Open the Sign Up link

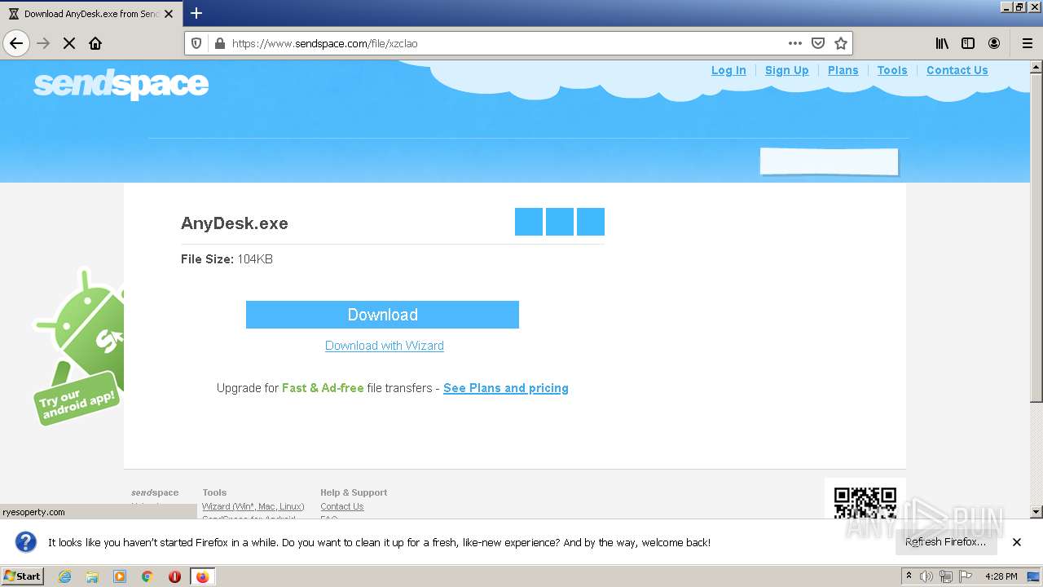pyautogui.click(x=787, y=70)
